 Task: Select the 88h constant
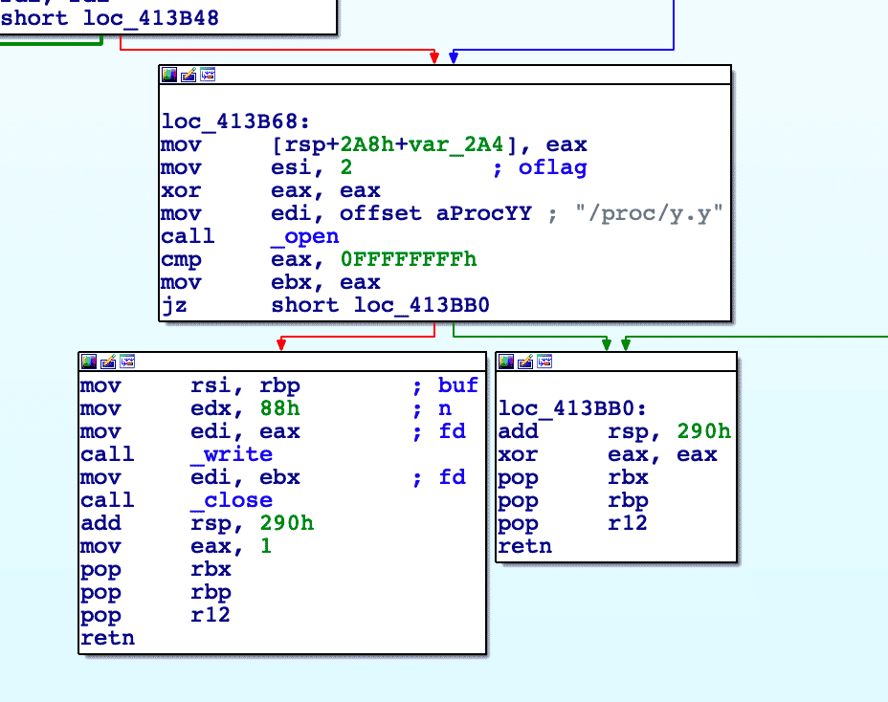(279, 408)
